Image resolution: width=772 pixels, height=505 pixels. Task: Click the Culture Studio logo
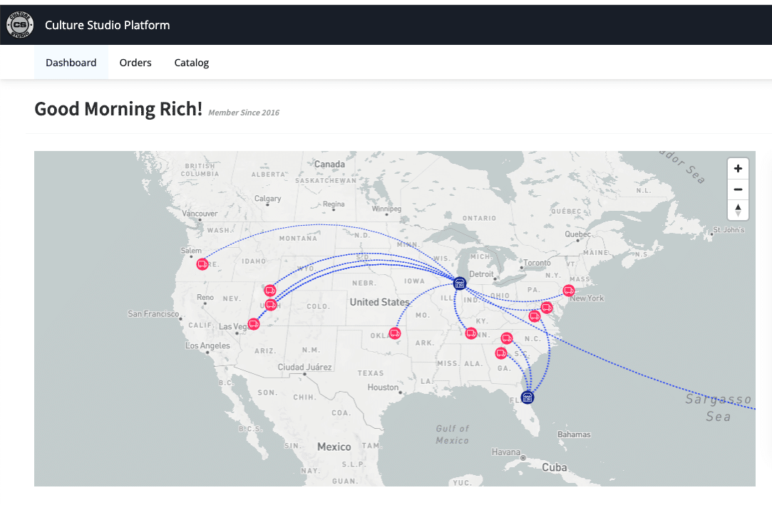pos(19,26)
